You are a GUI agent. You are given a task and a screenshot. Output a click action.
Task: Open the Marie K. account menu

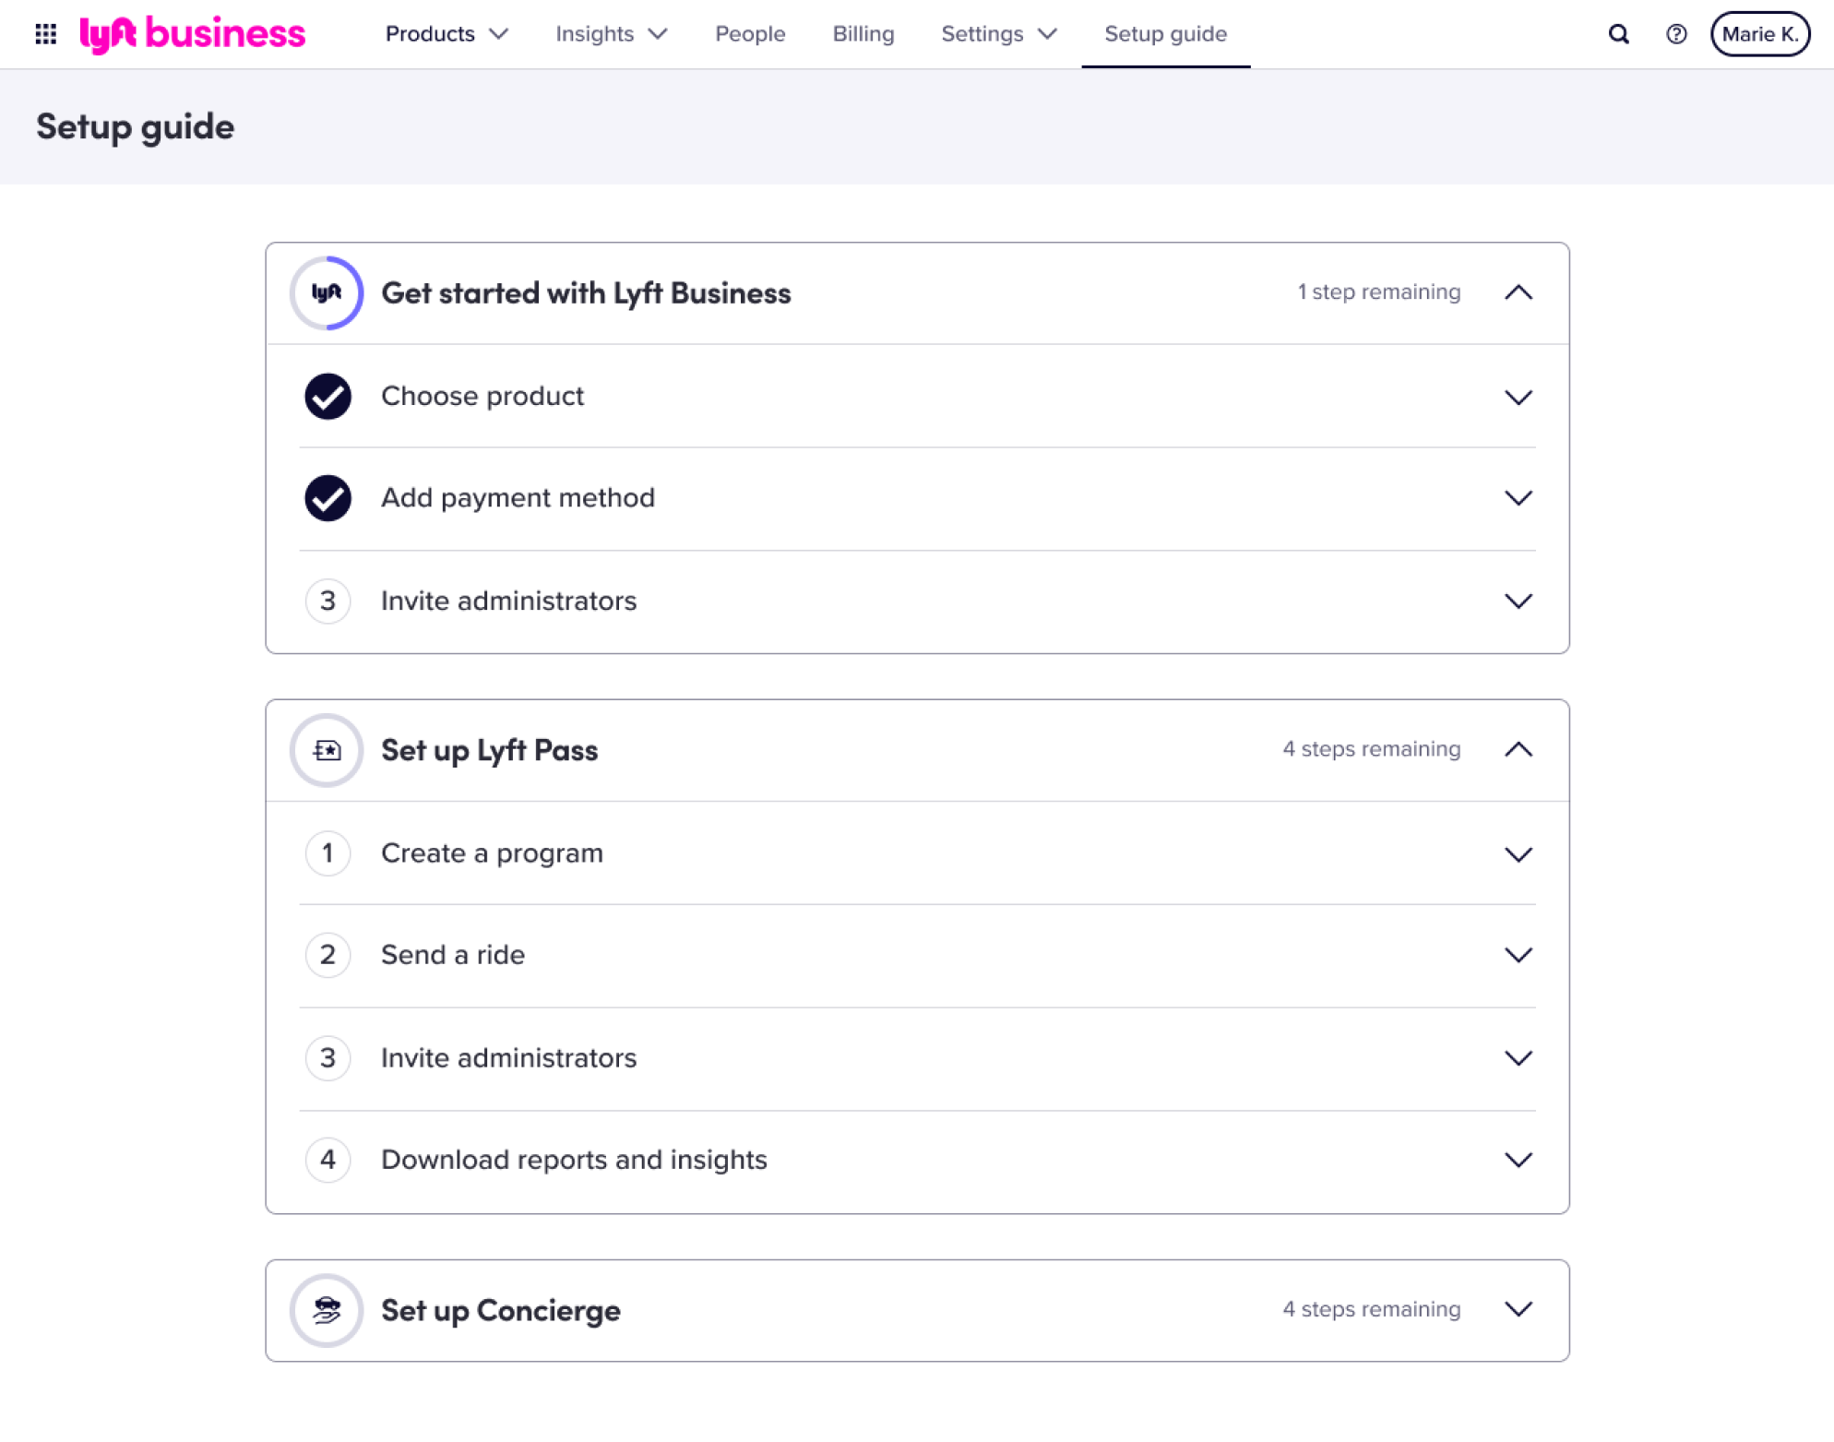1759,34
